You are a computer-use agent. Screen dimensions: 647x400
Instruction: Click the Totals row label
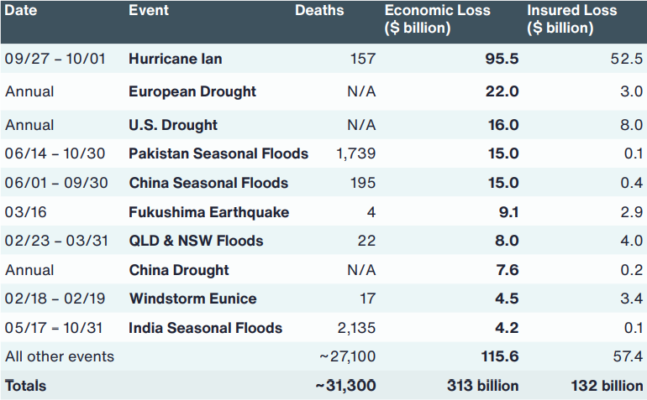pos(25,386)
